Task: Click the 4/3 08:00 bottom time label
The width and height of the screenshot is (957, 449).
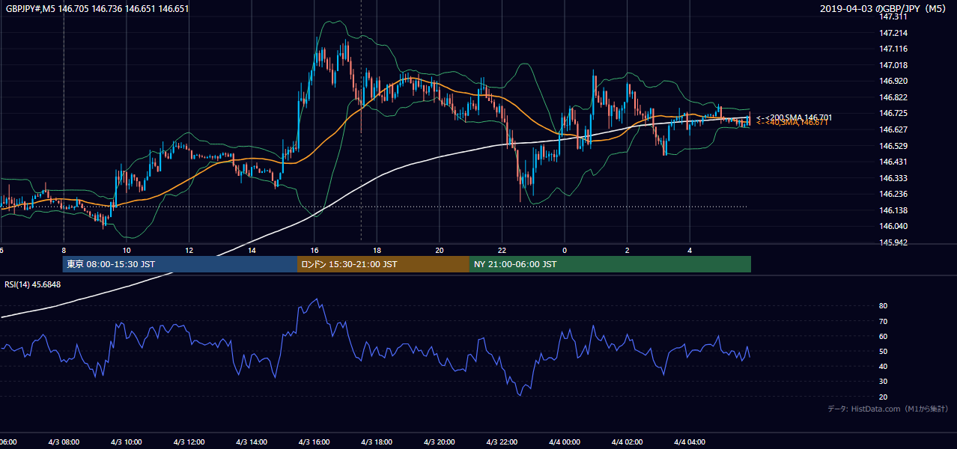Action: 64,442
